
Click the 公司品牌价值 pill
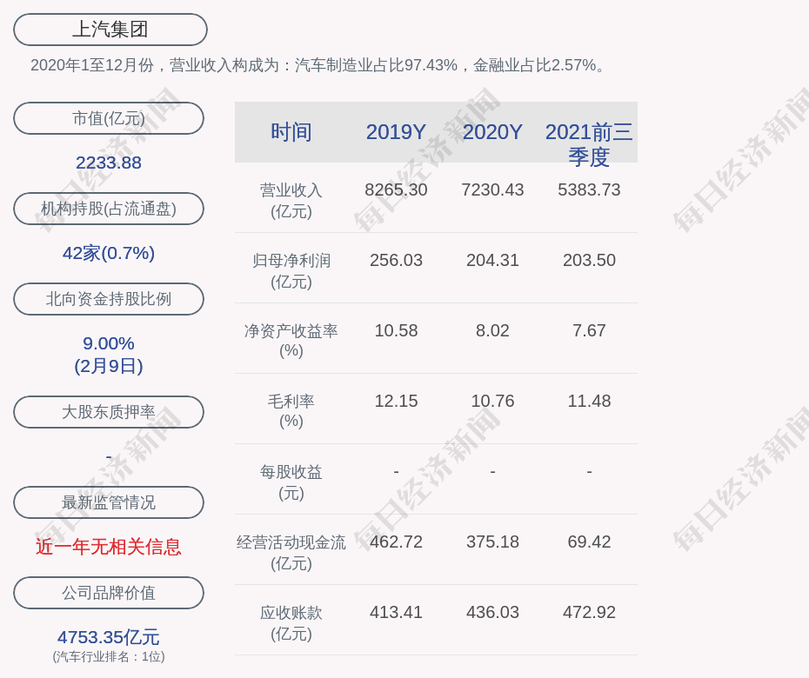click(x=109, y=593)
